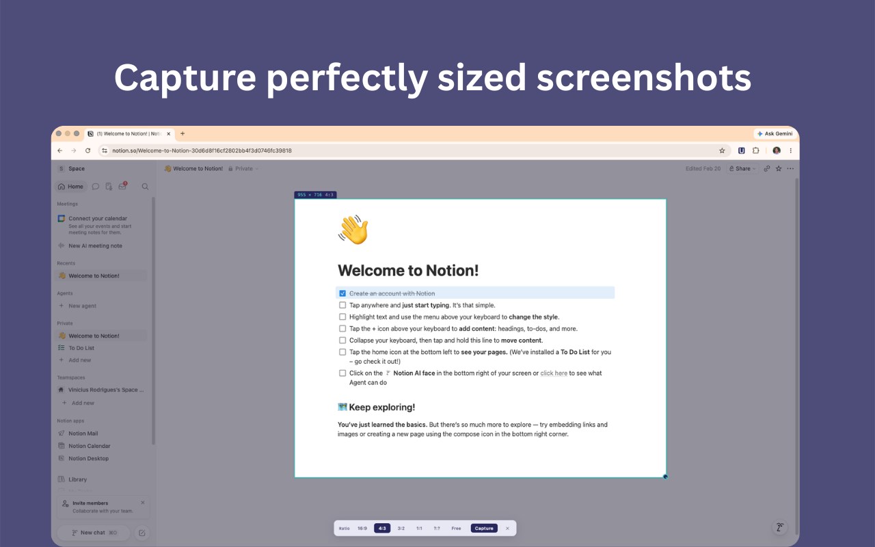
Task: Open the Space workspace switcher
Action: [72, 168]
